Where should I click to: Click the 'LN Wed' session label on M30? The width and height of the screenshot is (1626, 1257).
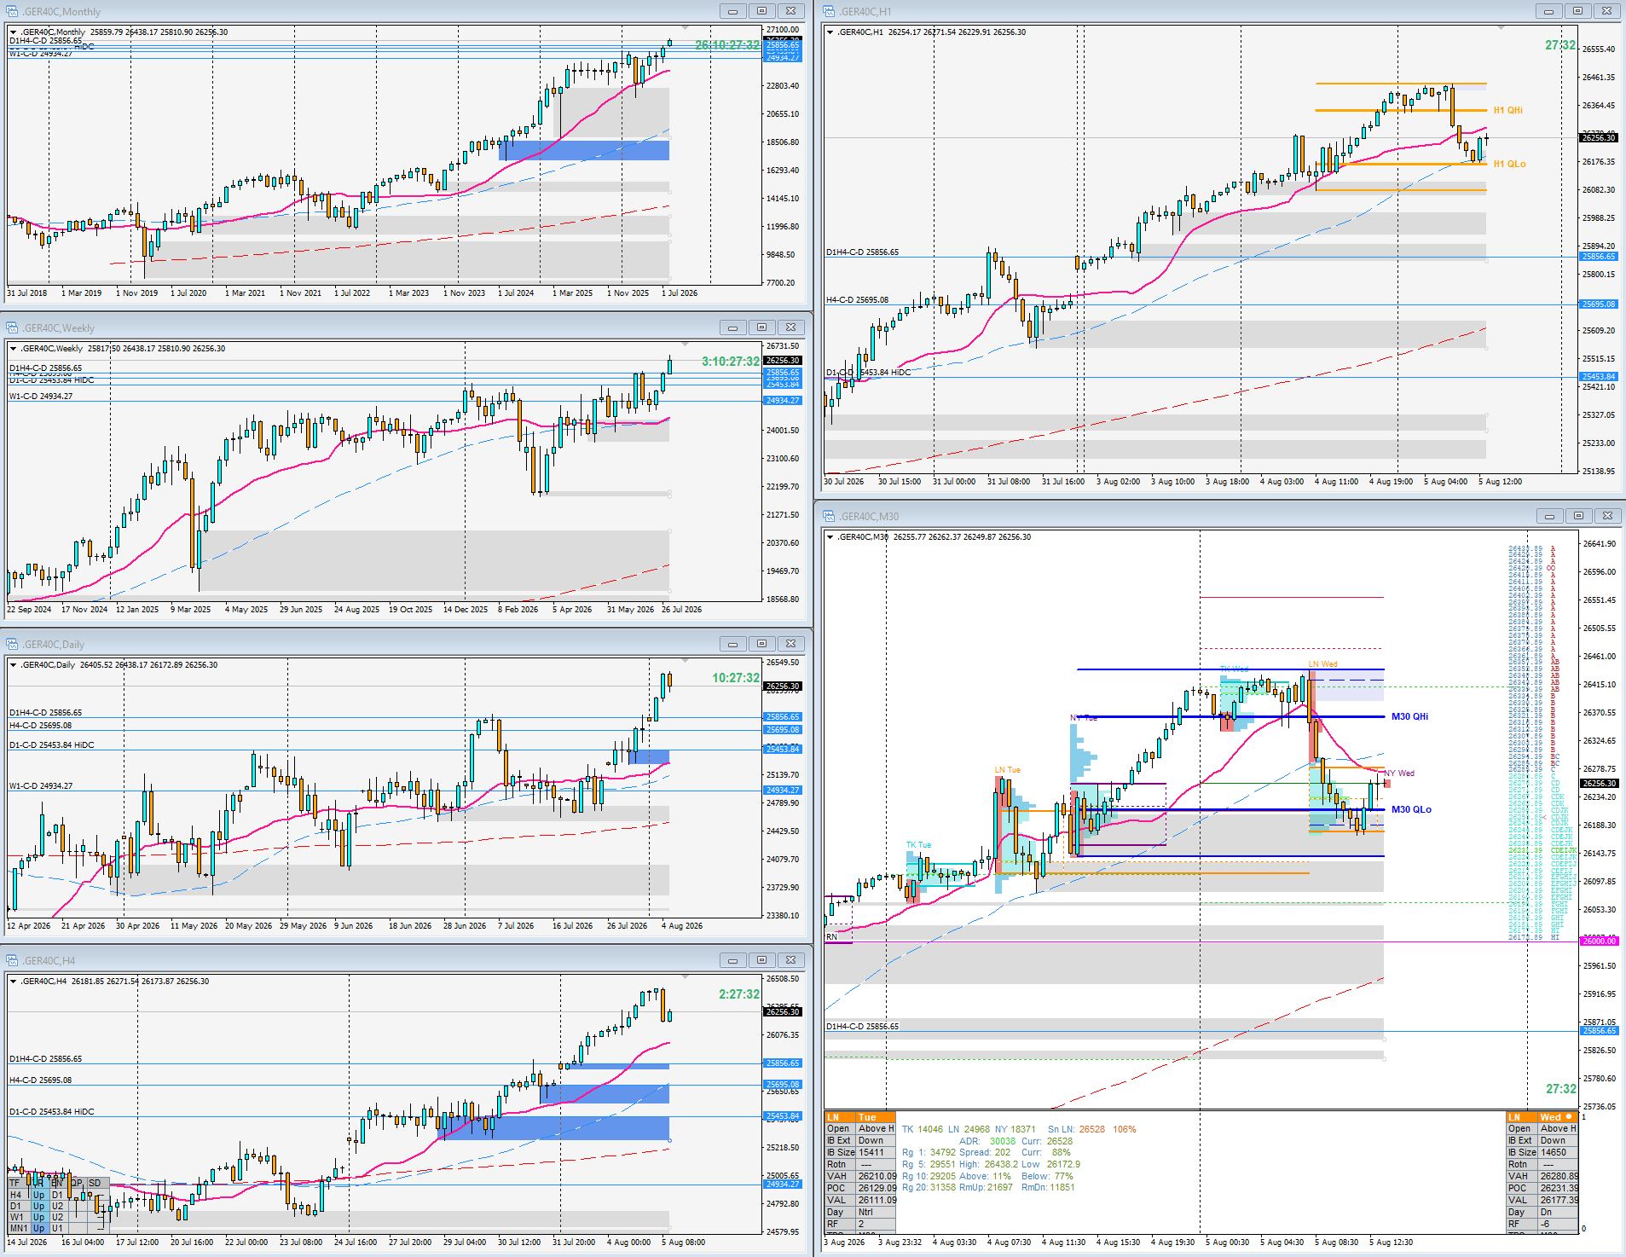click(1323, 664)
